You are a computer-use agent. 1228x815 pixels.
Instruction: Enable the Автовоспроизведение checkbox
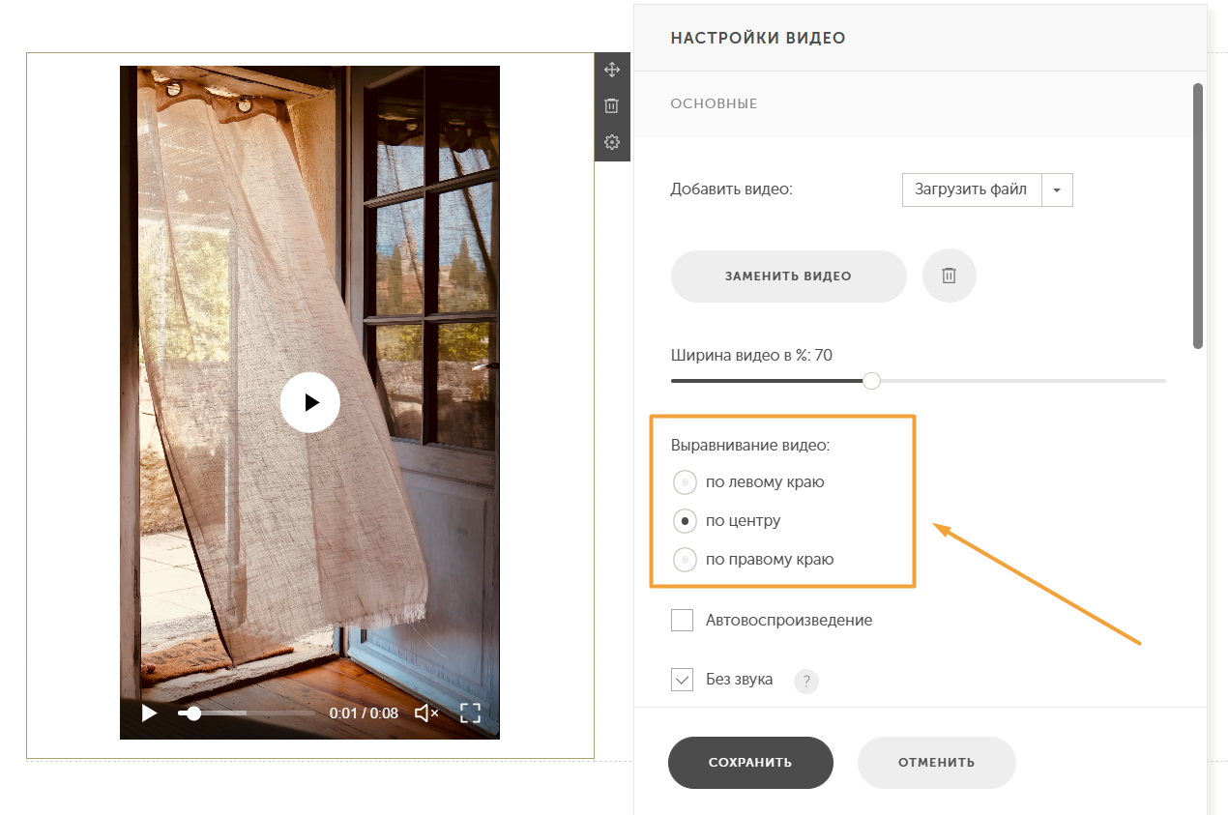pyautogui.click(x=683, y=620)
